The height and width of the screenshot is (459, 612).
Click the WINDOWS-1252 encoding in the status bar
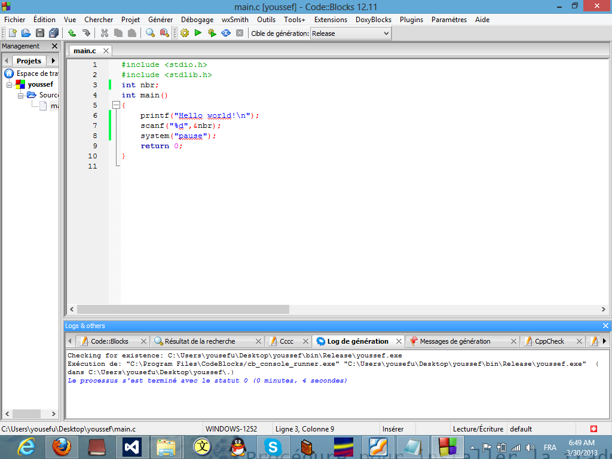[231, 429]
